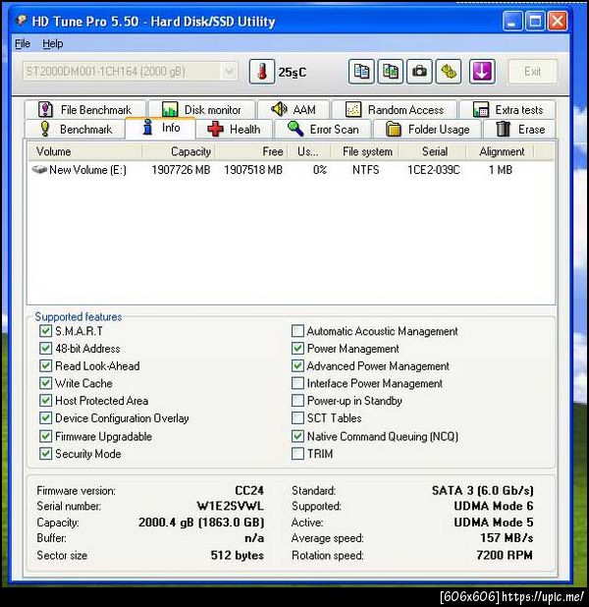Sort by the Capacity column header
The image size is (589, 607).
coord(179,151)
